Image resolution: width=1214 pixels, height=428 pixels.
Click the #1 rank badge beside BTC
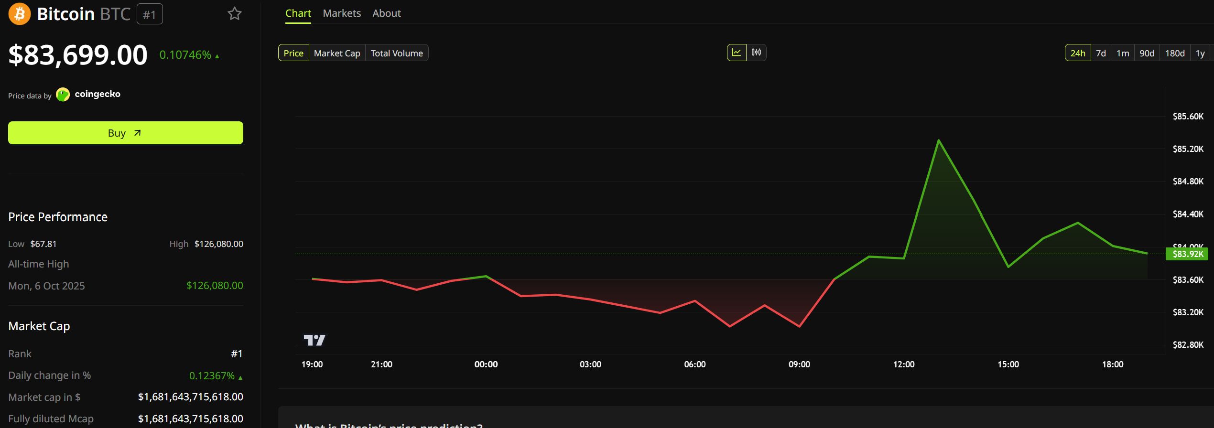coord(150,14)
